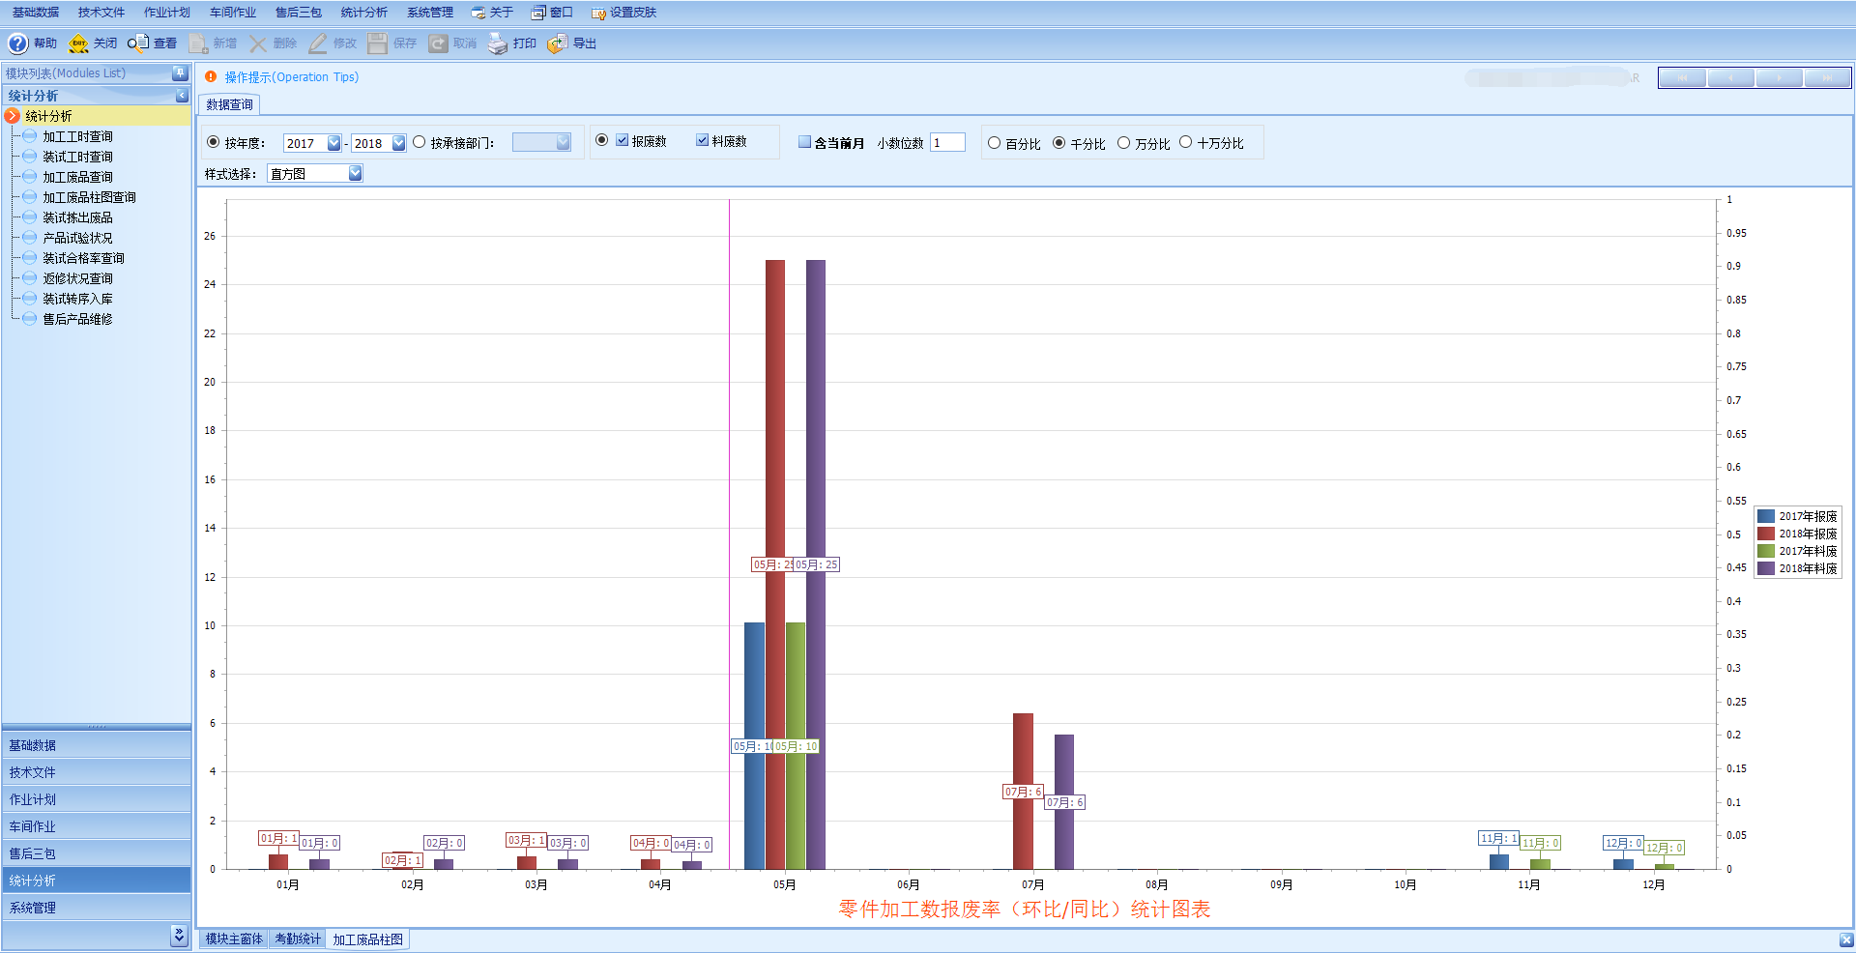
Task: Click the 2017年料废 green legend swatch
Action: (x=1766, y=551)
